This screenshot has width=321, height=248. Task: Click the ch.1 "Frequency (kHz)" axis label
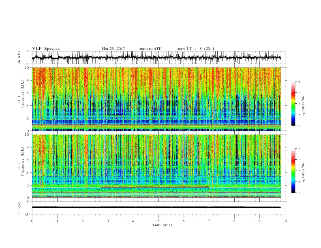tap(22, 94)
